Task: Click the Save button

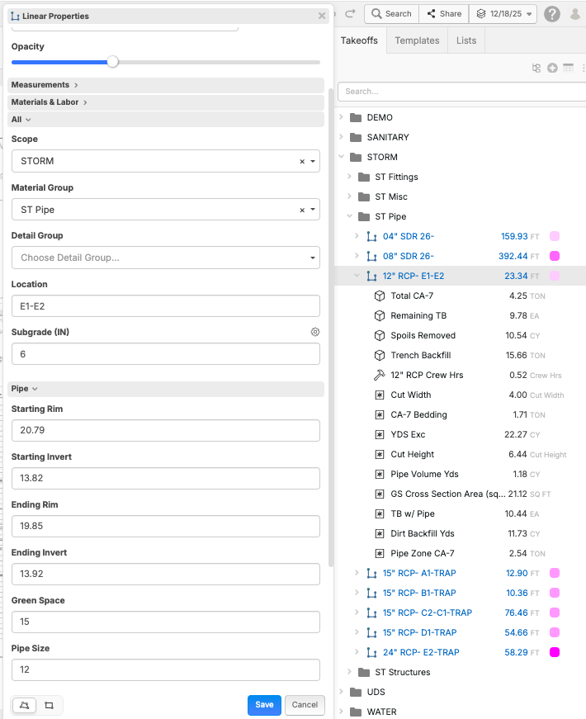Action: pyautogui.click(x=264, y=705)
